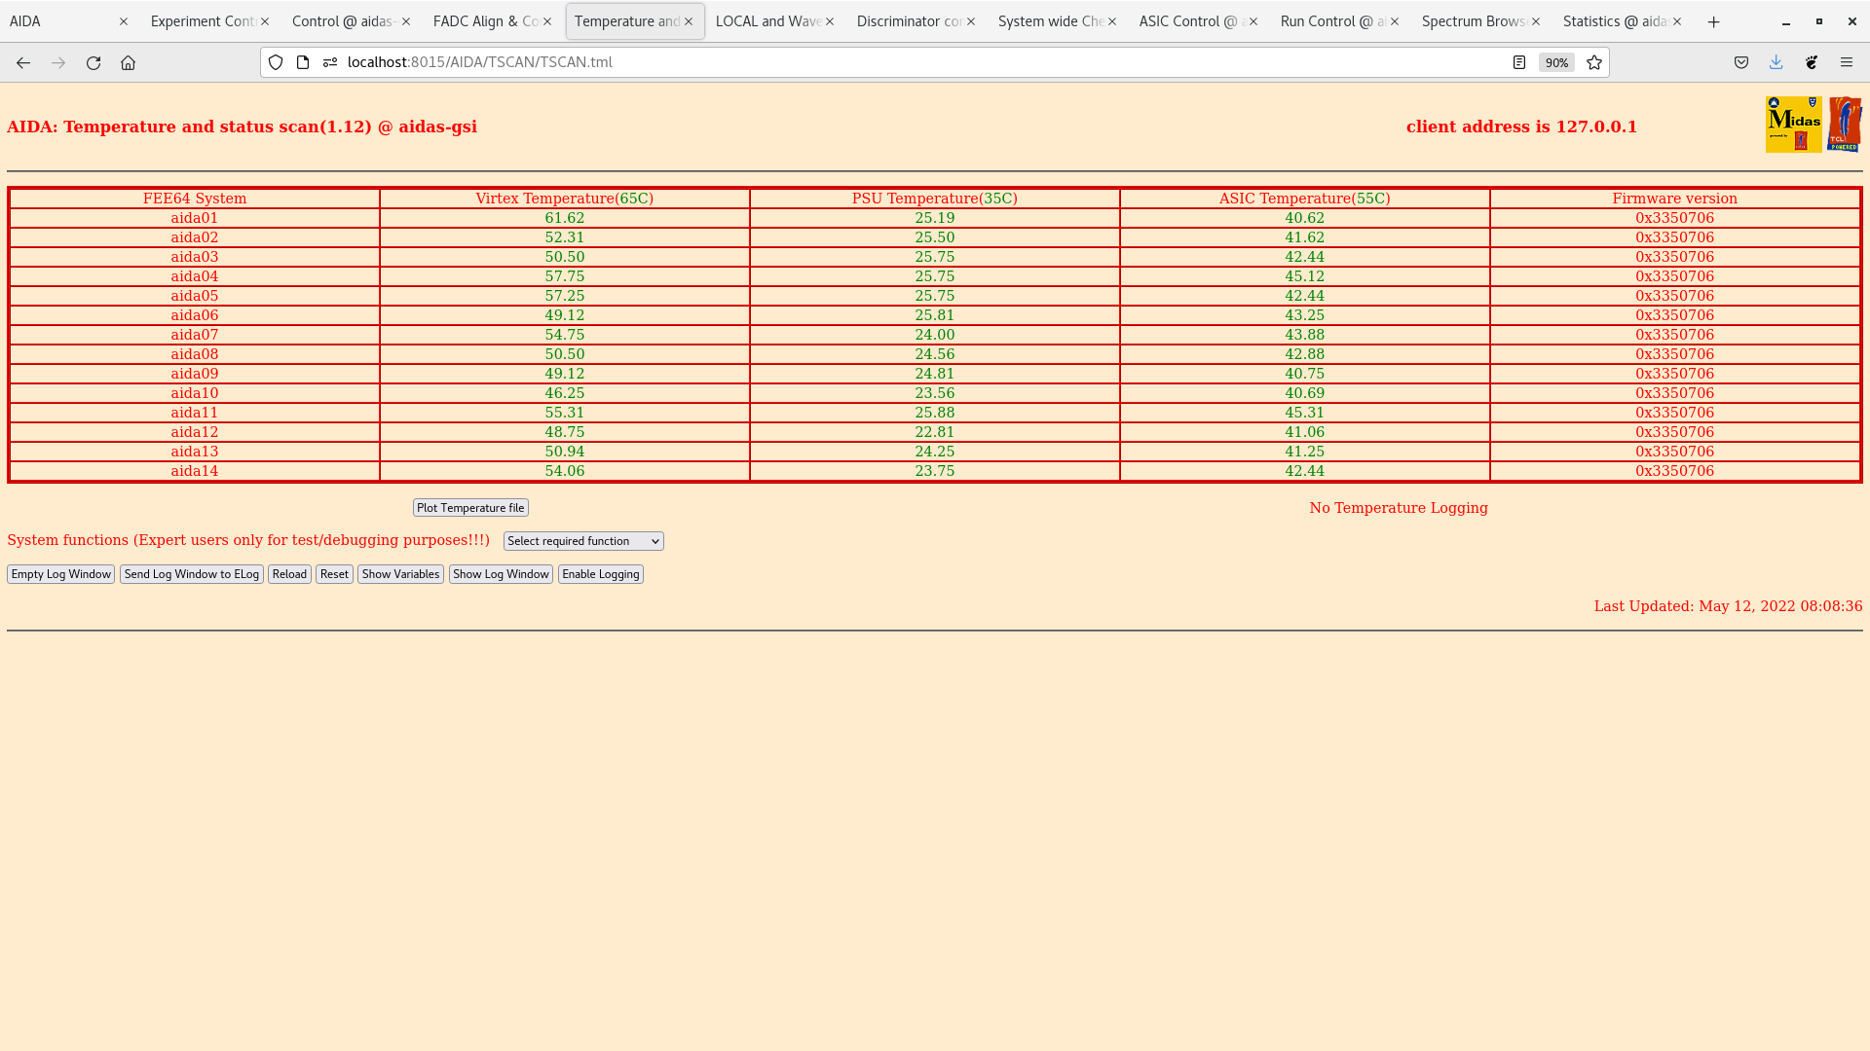Image resolution: width=1870 pixels, height=1051 pixels.
Task: Click the save to Pocket icon
Action: click(x=1741, y=62)
